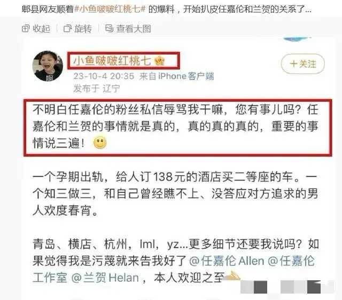Open username 小鱼啵啵红桃七 profile
Screen dimensions: 342x300
tap(112, 60)
